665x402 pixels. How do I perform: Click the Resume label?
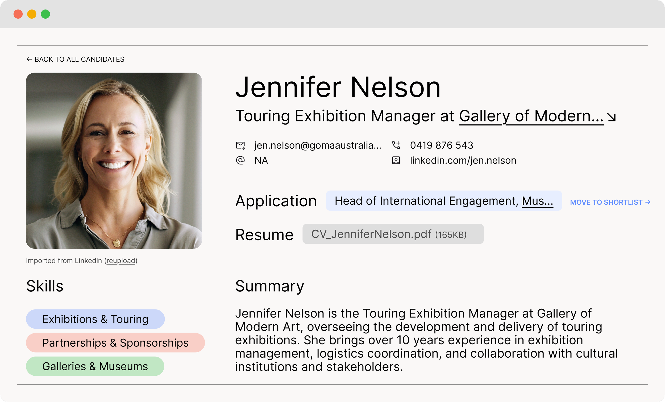264,234
